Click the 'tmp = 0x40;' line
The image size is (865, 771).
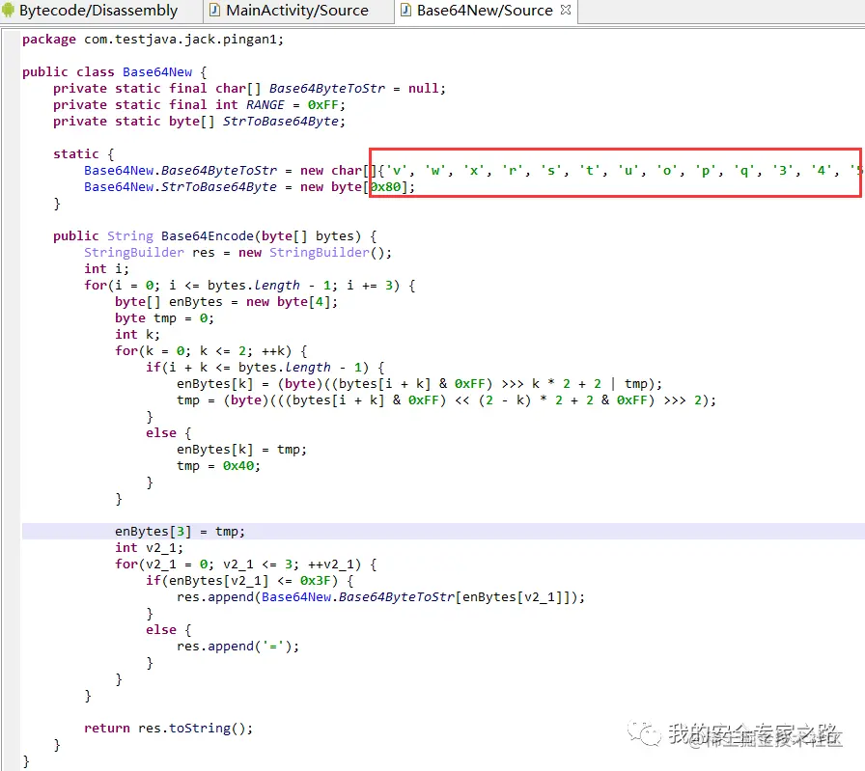218,466
